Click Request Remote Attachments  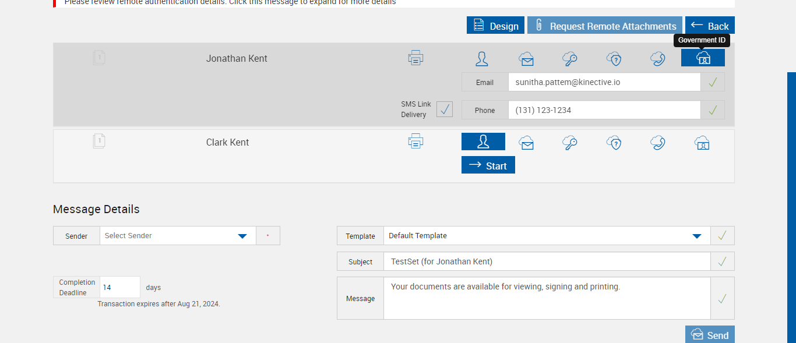coord(605,26)
